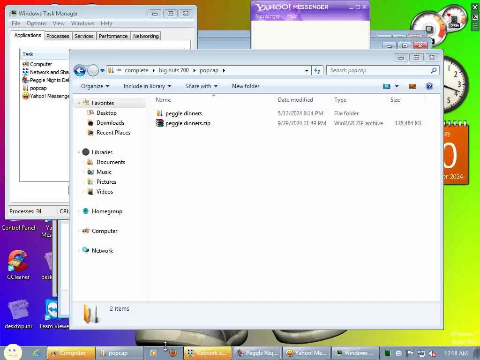Open the Documents library
The image size is (480, 360).
(111, 162)
